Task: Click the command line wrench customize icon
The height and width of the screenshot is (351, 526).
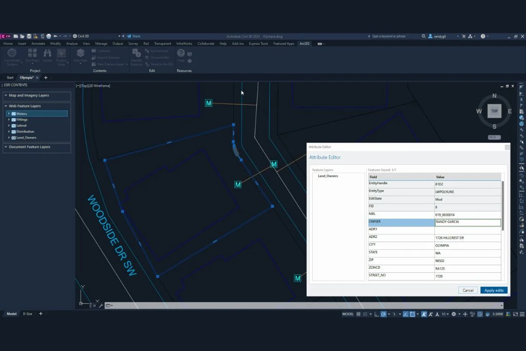Action: click(x=101, y=305)
